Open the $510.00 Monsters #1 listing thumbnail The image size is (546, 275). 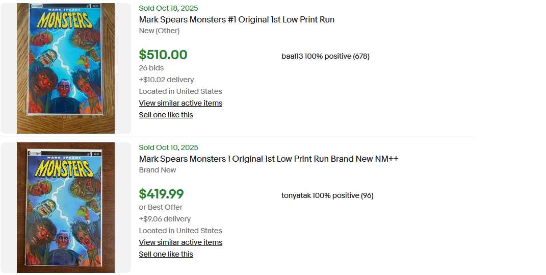click(66, 68)
